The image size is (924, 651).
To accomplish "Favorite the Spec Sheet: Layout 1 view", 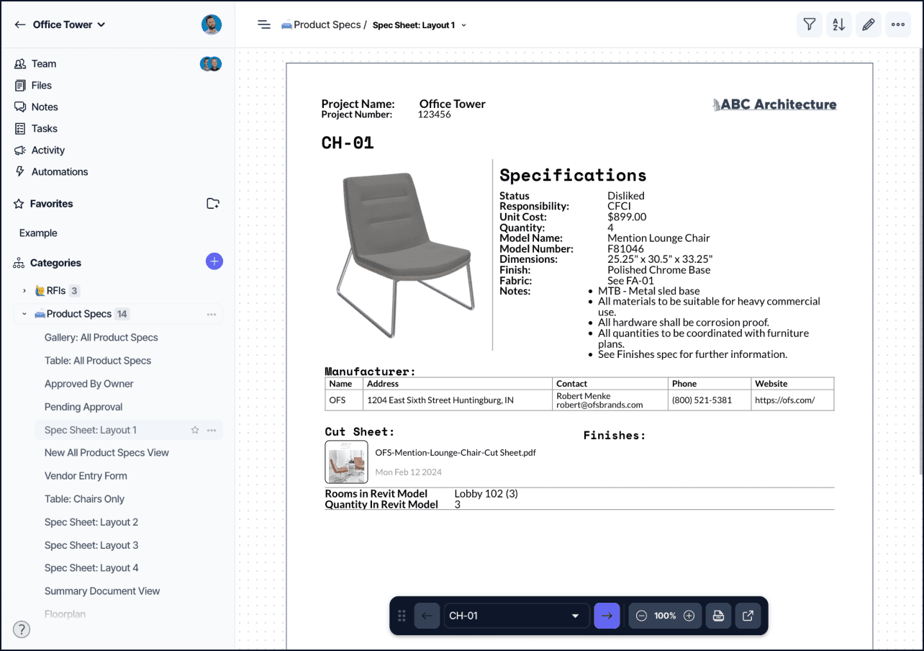I will pyautogui.click(x=194, y=430).
